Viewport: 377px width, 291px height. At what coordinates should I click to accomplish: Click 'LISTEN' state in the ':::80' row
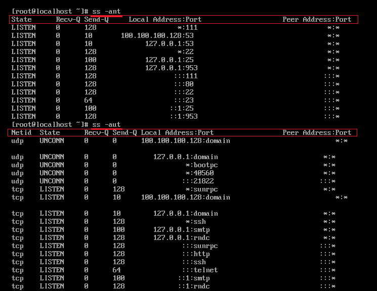23,84
